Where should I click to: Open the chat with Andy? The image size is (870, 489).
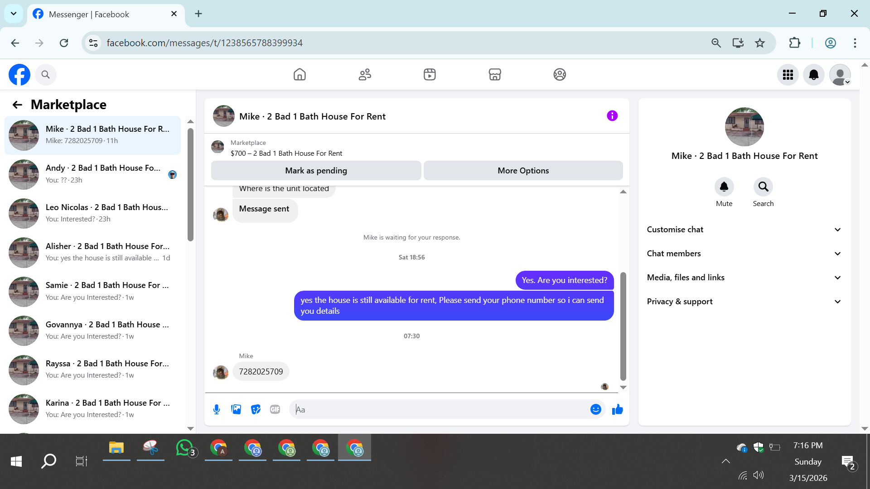[92, 174]
